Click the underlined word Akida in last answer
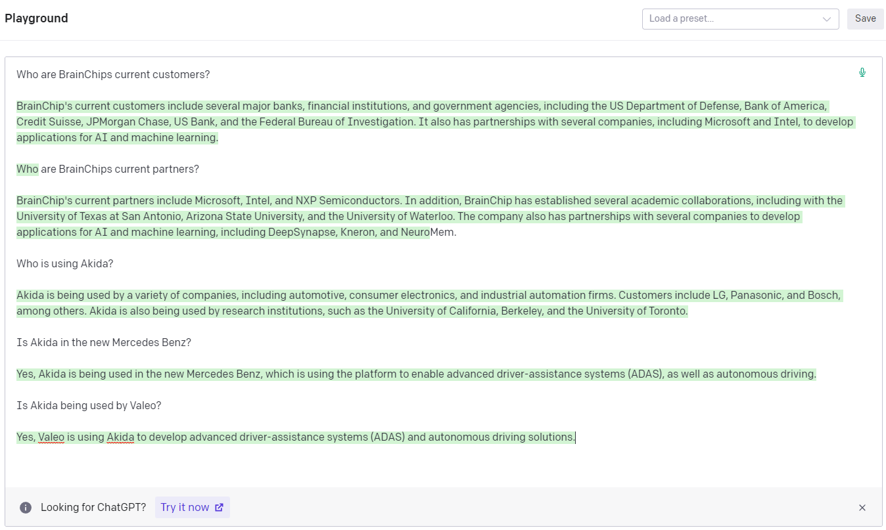 click(x=120, y=437)
